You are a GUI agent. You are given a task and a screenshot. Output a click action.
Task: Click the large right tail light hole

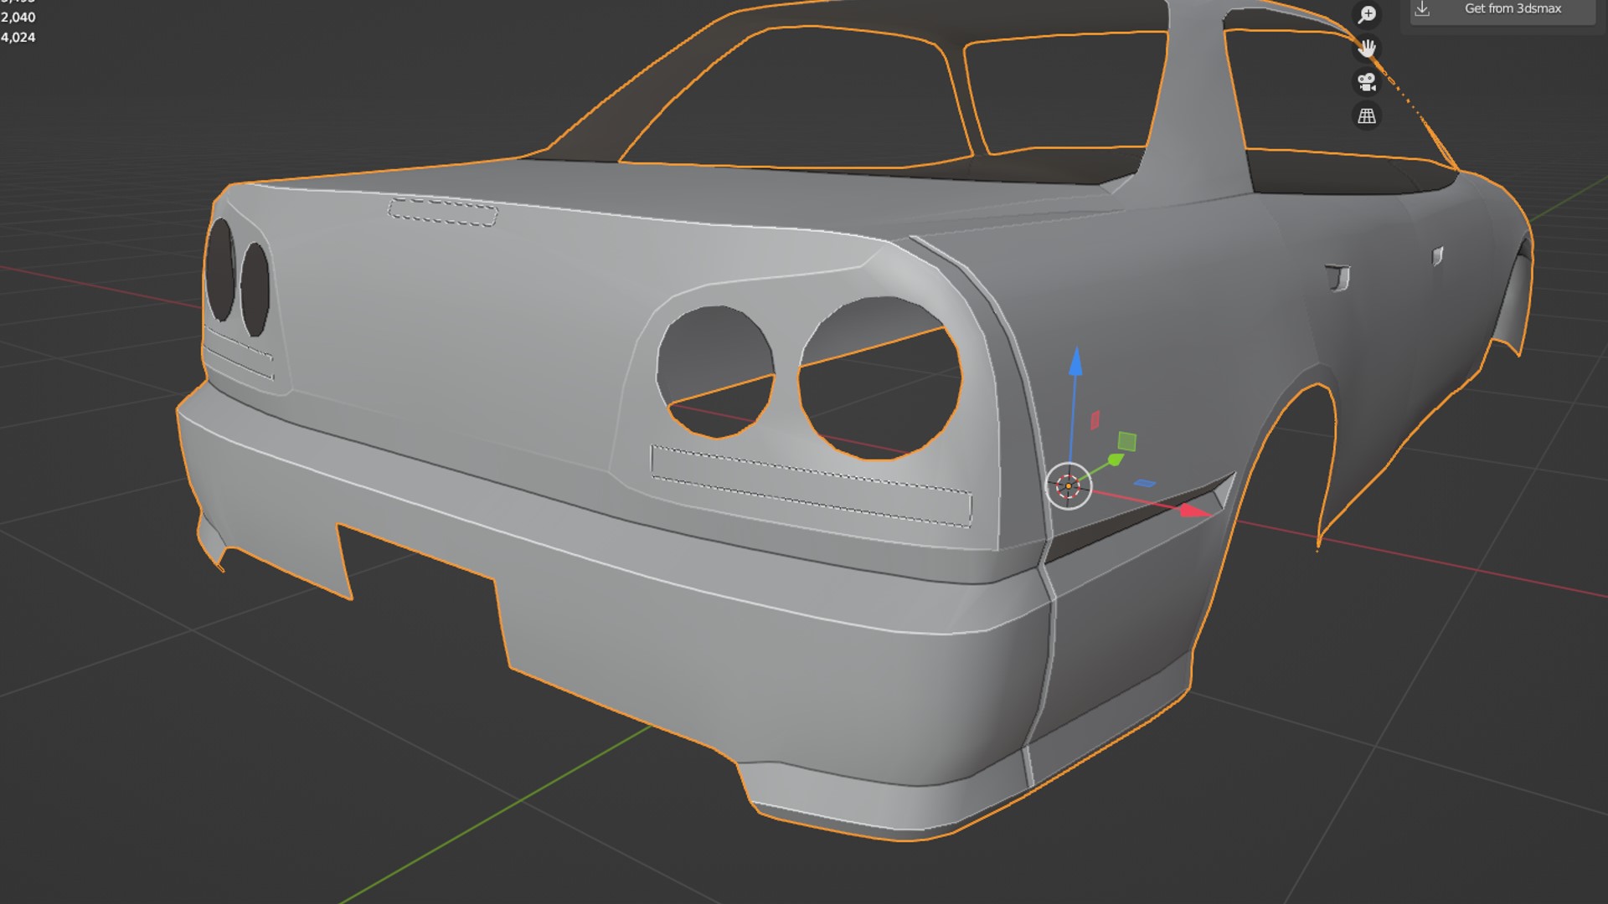879,378
